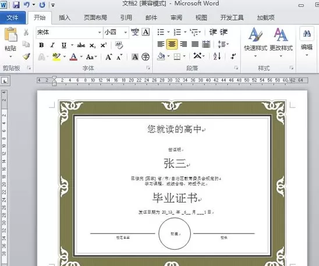319x266 pixels.
Task: Toggle Strikethrough abc button
Action: coord(81,45)
